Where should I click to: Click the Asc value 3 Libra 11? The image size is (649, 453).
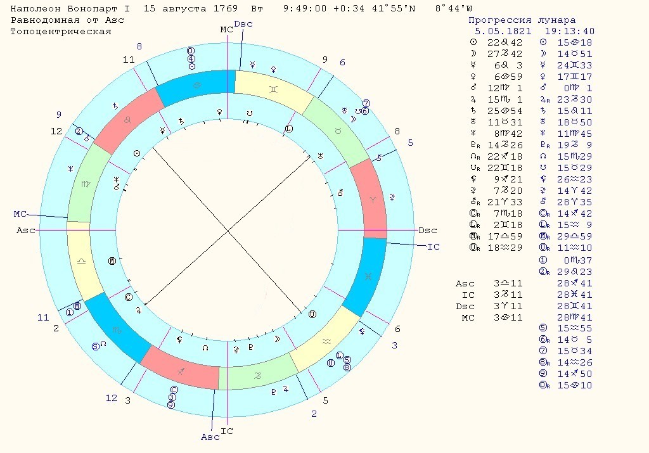pyautogui.click(x=508, y=284)
